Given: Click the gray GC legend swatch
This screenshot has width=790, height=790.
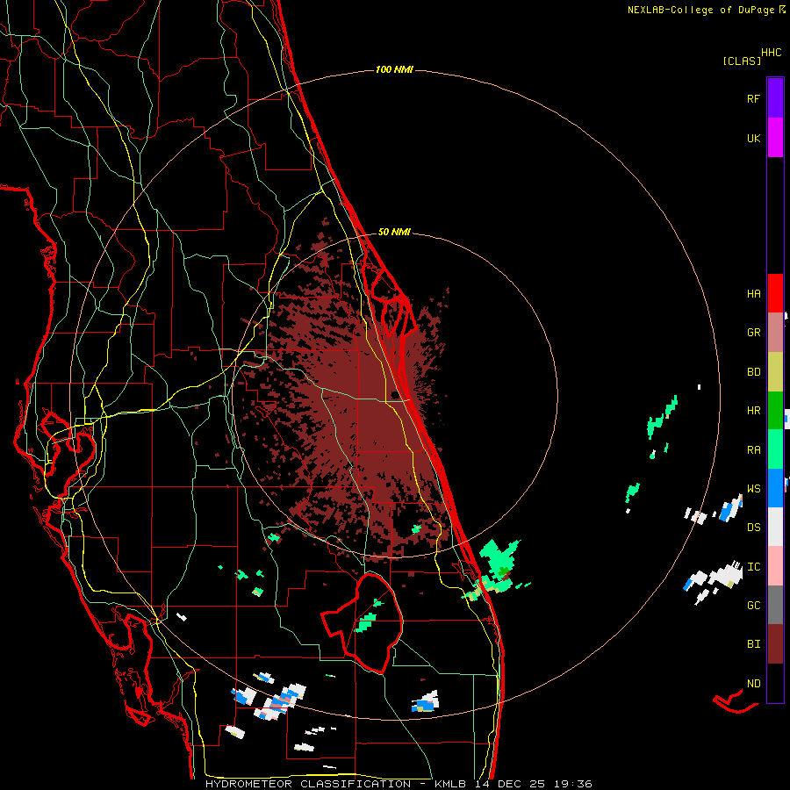Looking at the screenshot, I should click(775, 605).
